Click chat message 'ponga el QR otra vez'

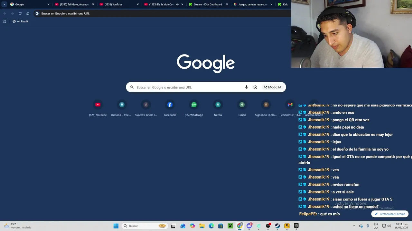coord(351,120)
